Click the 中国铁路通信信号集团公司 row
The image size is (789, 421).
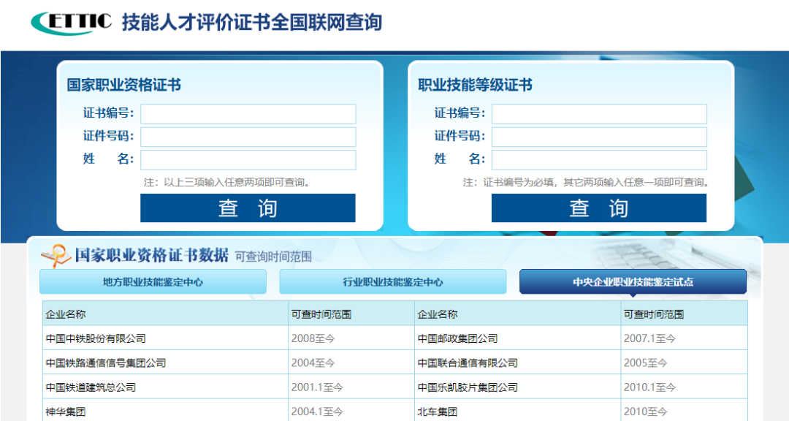(x=166, y=363)
